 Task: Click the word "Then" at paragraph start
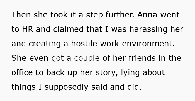pyautogui.click(x=21, y=15)
